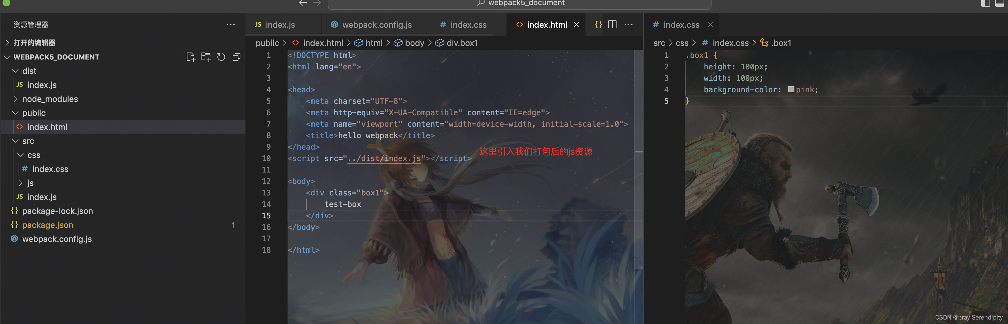Click html breadcrumb segment

369,43
